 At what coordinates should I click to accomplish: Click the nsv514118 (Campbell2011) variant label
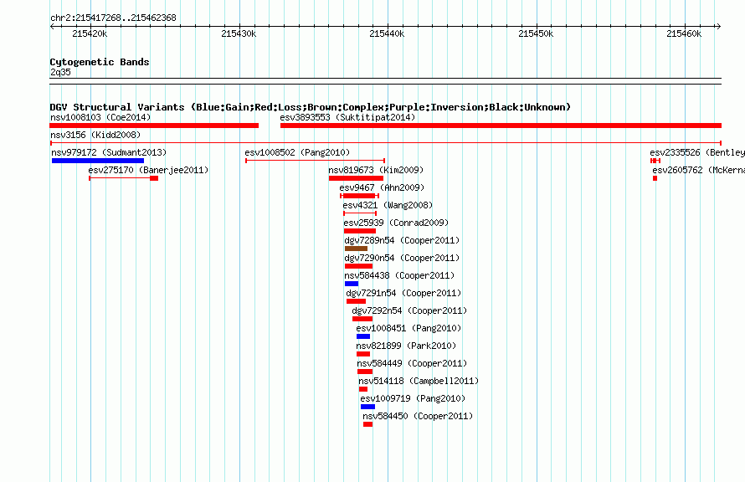pos(419,381)
